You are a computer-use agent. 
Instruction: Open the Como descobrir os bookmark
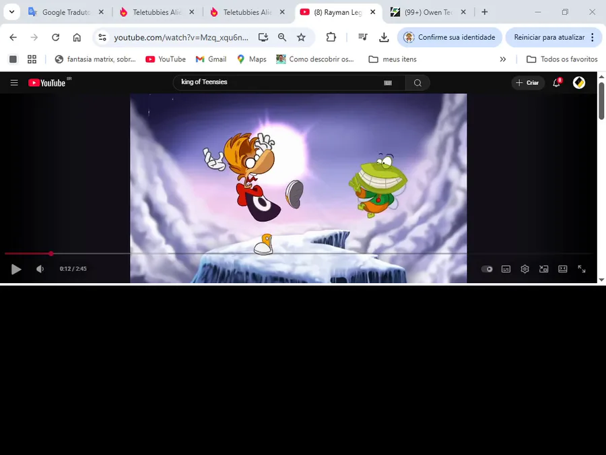(315, 59)
